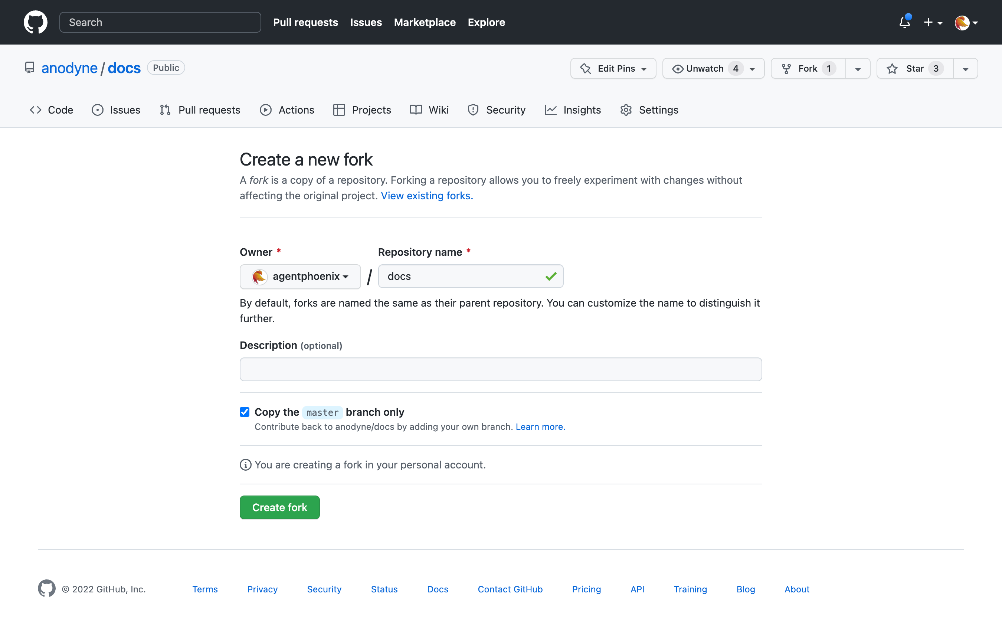Click the pin icon in Edit Pins
The height and width of the screenshot is (631, 1002).
point(586,69)
